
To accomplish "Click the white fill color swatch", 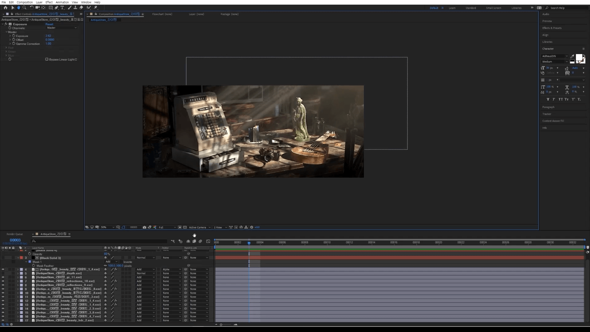I will point(579,57).
